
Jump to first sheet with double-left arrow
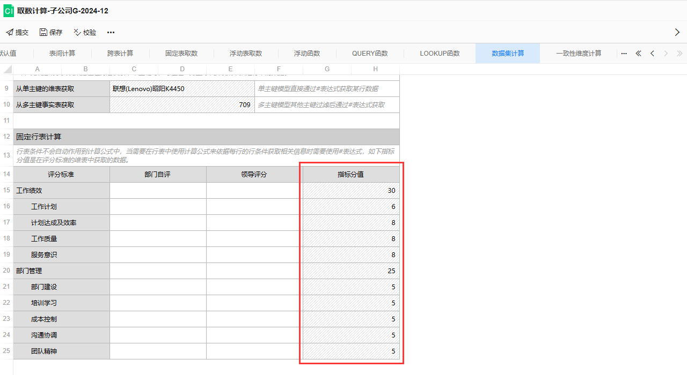pos(638,54)
